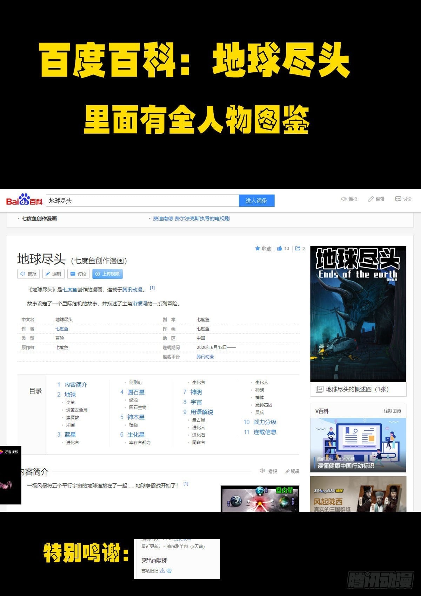Open 费迪南德·费尔法克斯 TV series disambiguation link

tap(191, 219)
